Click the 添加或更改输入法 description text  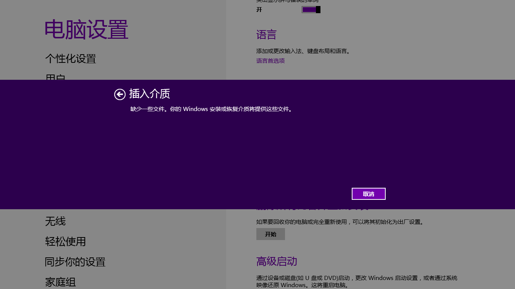[x=303, y=51]
